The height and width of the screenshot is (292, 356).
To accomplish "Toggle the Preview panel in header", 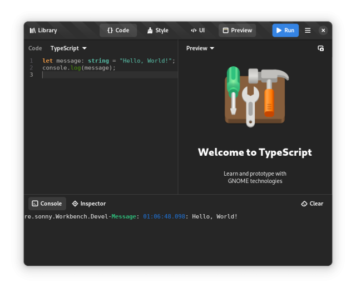I will click(x=237, y=31).
